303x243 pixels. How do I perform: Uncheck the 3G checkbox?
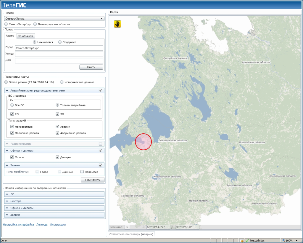click(57, 114)
